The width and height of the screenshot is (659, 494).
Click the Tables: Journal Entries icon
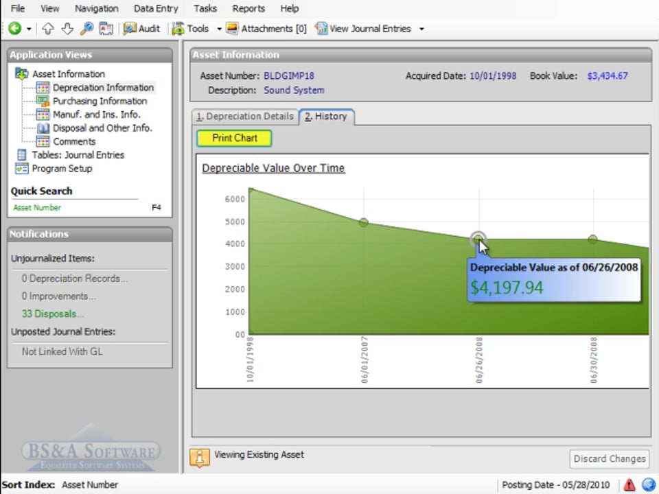pos(22,155)
